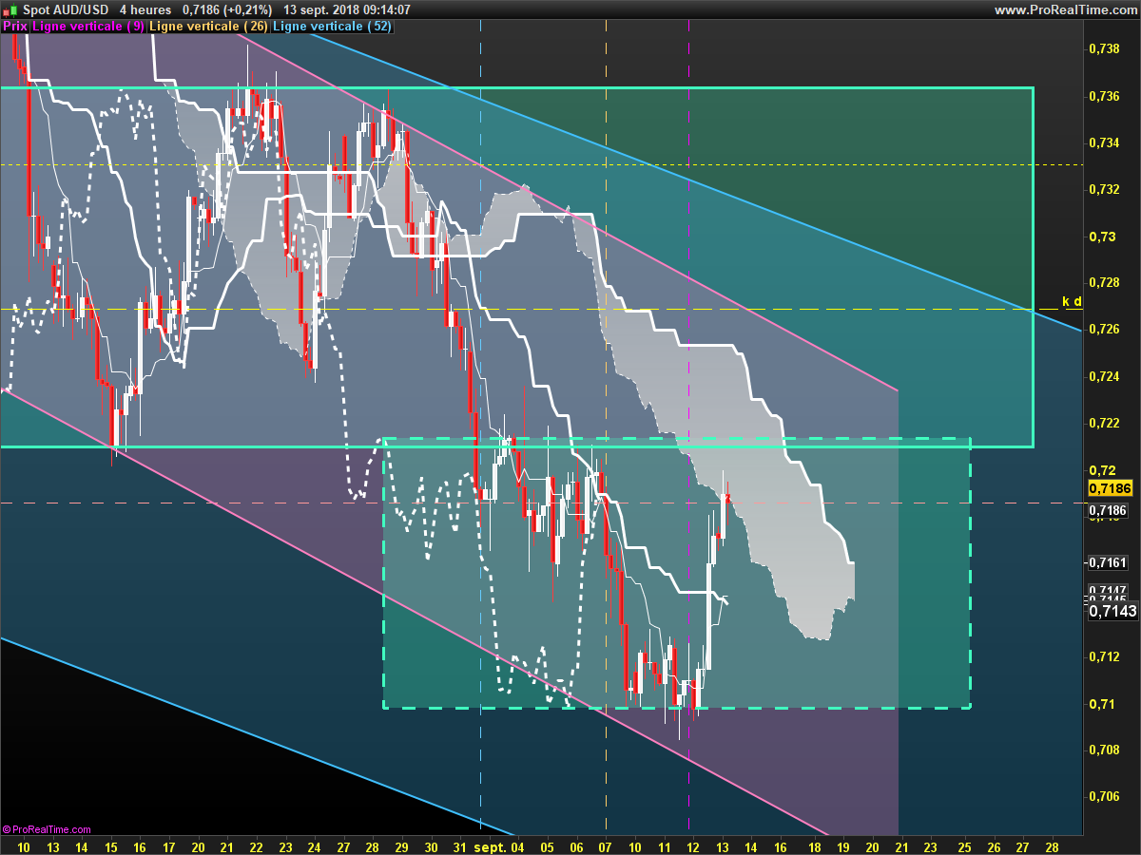The image size is (1141, 855).
Task: Click the 0,732 price axis label
Action: click(x=1103, y=189)
